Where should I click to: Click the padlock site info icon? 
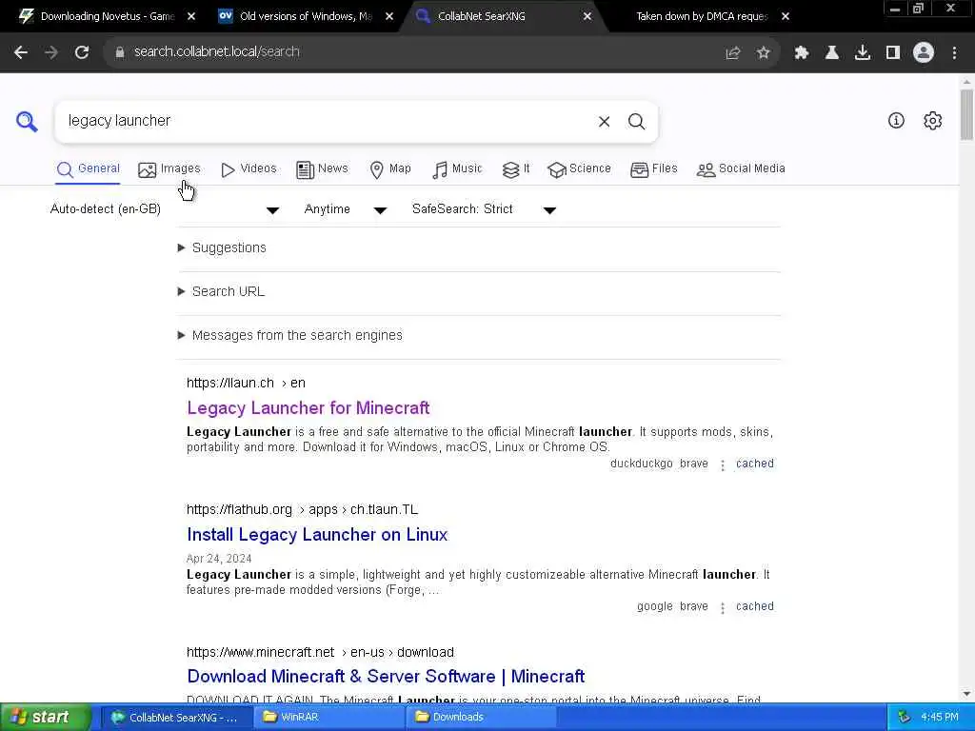(x=120, y=52)
